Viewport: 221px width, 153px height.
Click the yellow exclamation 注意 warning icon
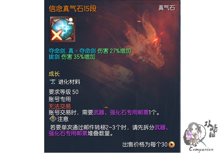click(x=53, y=119)
